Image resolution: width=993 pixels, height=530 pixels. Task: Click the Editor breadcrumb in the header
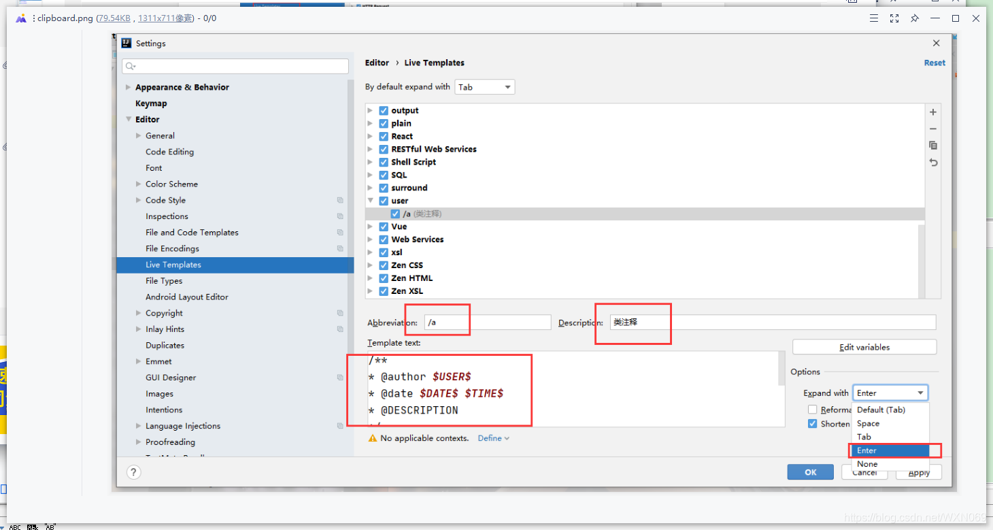point(377,63)
